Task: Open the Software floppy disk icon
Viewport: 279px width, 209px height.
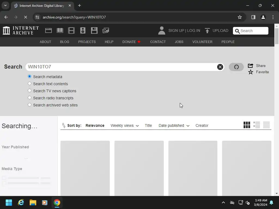Action: (x=94, y=30)
